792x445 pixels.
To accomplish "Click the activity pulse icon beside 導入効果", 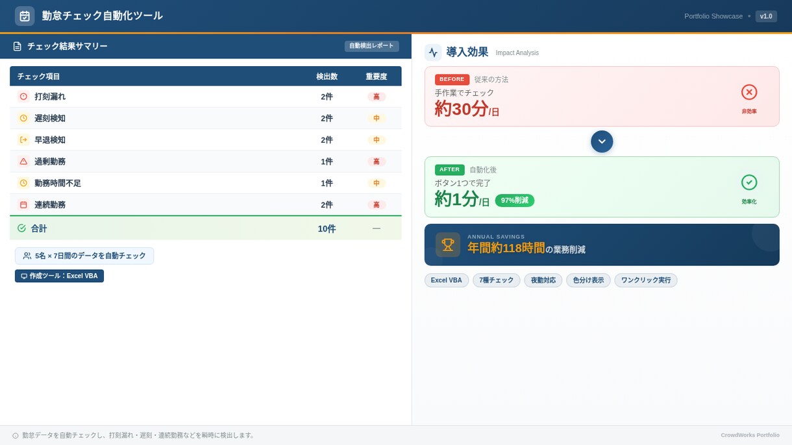I will 433,53.
